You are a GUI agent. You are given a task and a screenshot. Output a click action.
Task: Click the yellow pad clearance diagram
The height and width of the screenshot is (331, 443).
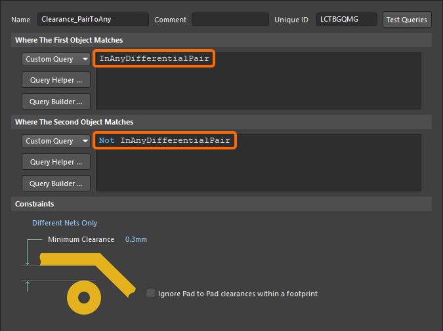pyautogui.click(x=84, y=298)
